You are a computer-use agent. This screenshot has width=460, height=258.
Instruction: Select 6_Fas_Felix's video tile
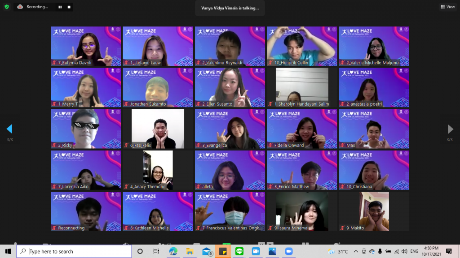[x=158, y=129]
